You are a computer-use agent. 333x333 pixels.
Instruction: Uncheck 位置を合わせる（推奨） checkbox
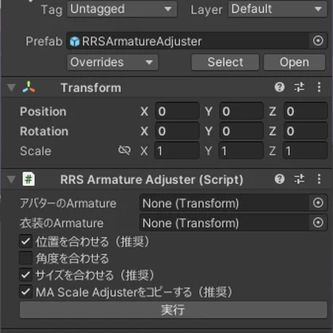click(25, 241)
